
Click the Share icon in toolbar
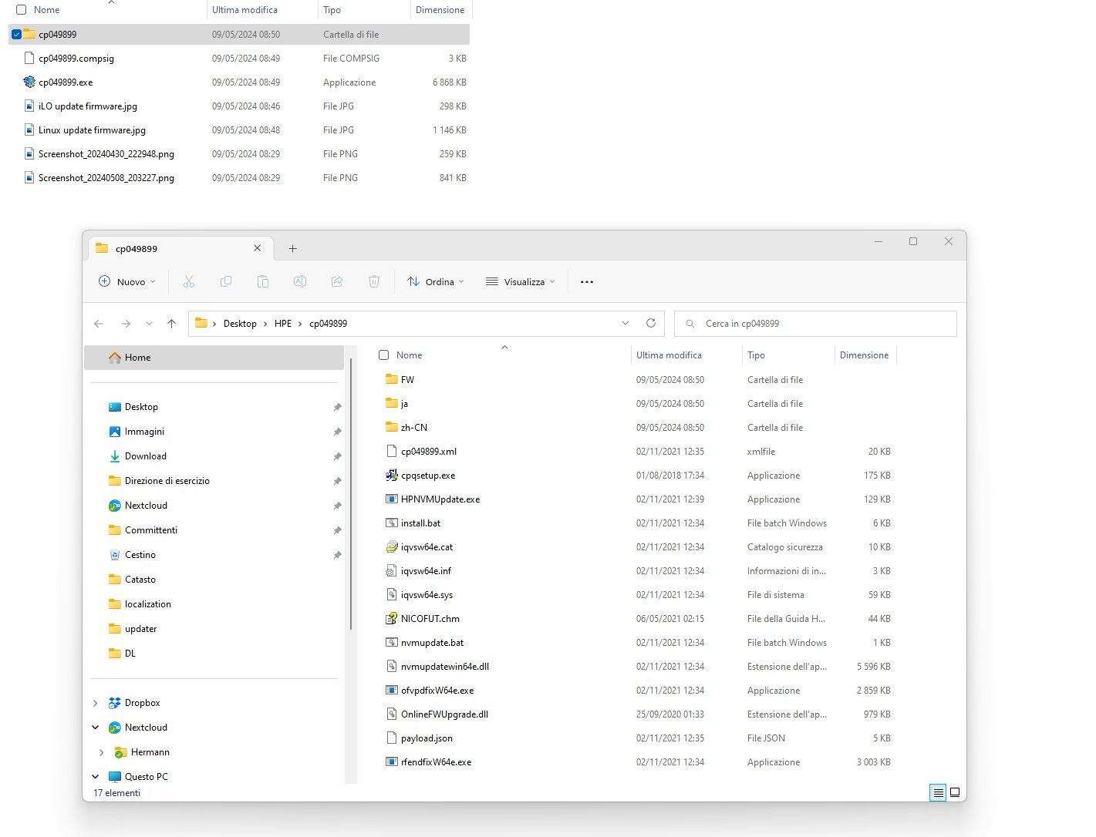[x=337, y=282]
